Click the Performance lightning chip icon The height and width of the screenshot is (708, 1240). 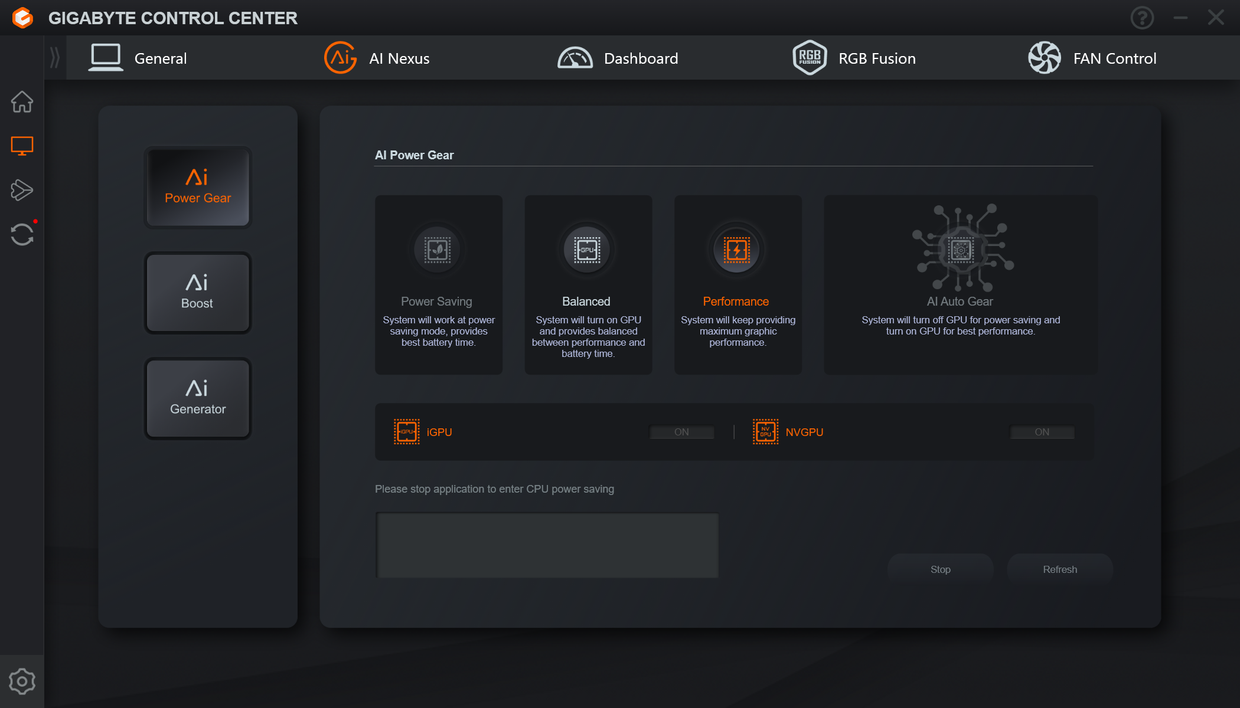(736, 250)
